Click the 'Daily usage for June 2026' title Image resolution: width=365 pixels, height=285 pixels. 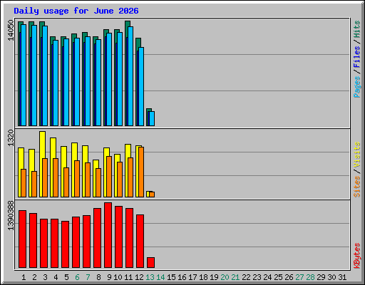coord(76,11)
